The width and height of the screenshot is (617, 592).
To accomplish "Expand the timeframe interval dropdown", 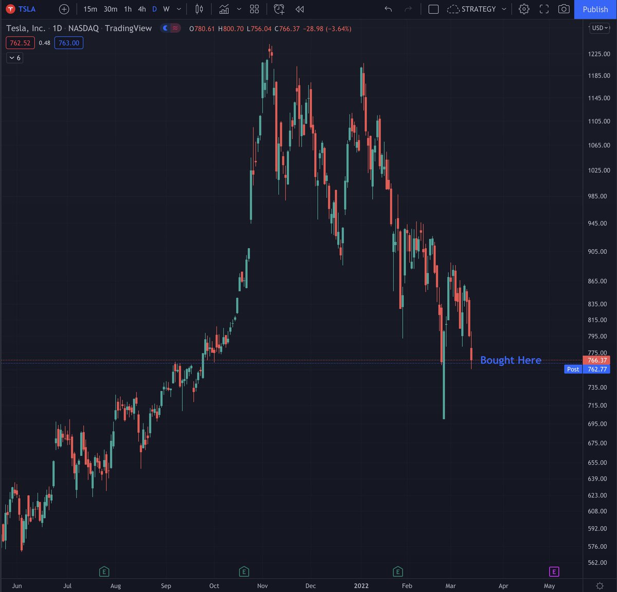I will click(x=179, y=9).
